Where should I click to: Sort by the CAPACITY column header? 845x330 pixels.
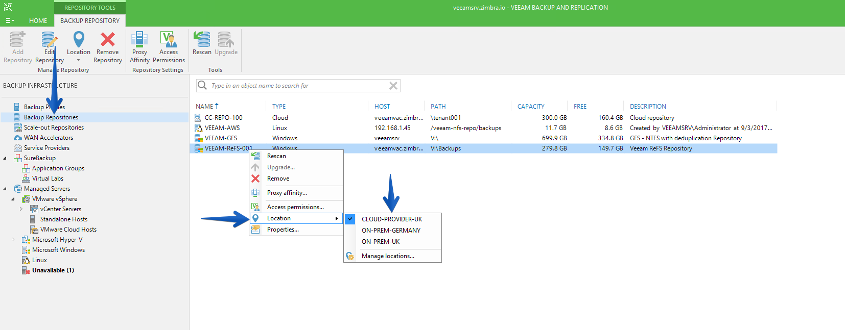[x=531, y=107]
